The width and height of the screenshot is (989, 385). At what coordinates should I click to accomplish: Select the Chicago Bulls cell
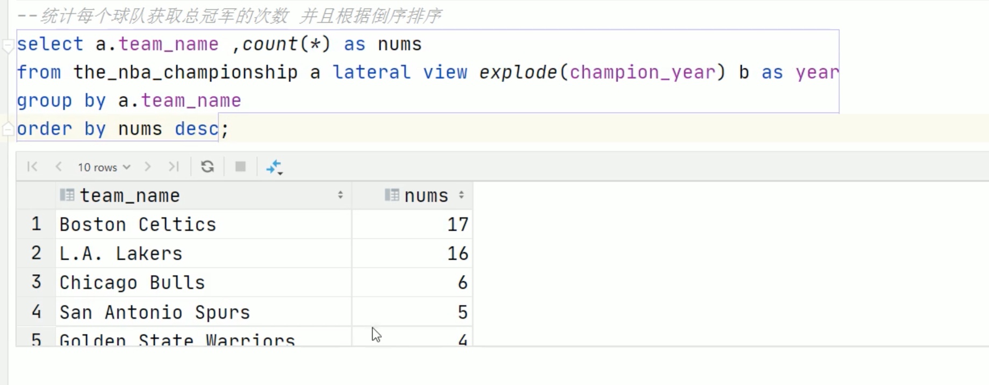[203, 282]
